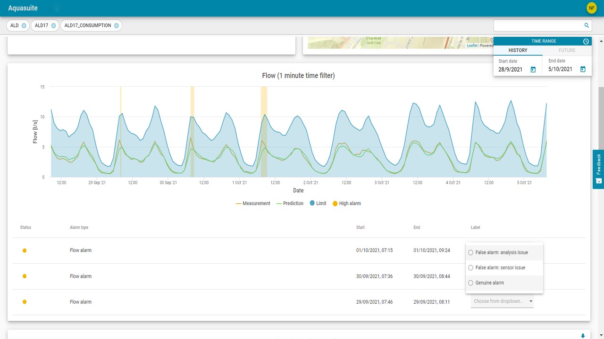Open the start date calendar picker

coord(533,69)
